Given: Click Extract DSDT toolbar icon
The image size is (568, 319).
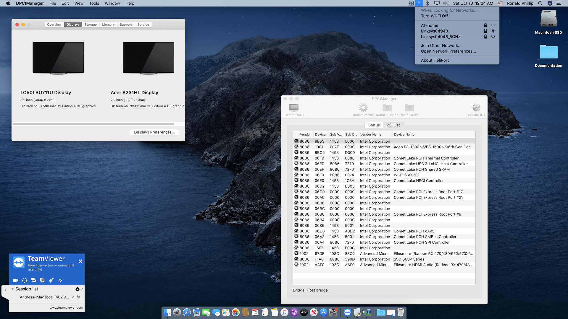Looking at the screenshot, I should [293, 108].
